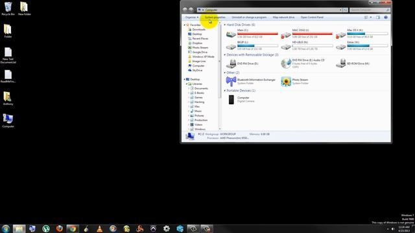
Task: Click the taskbar clock and date
Action: pos(404,229)
